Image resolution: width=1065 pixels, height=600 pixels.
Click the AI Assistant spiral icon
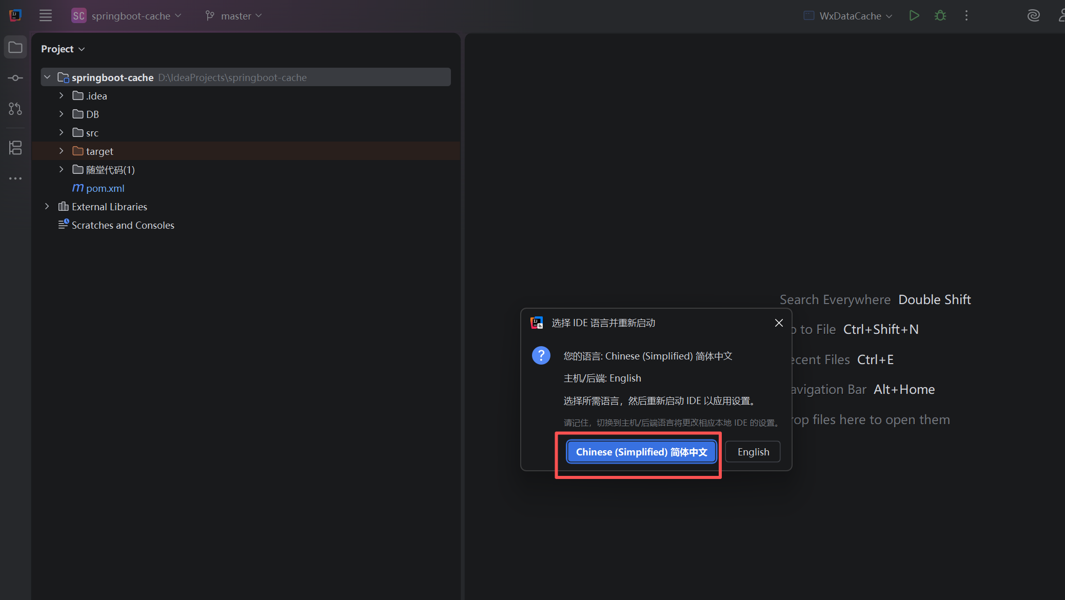pyautogui.click(x=1033, y=15)
